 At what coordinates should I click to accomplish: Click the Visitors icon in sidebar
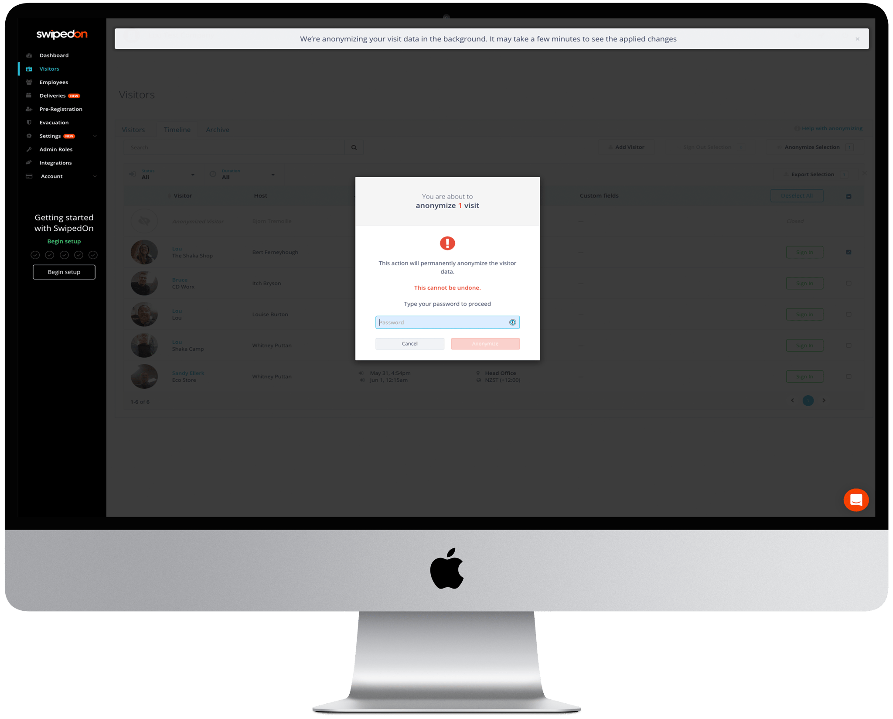pyautogui.click(x=29, y=68)
